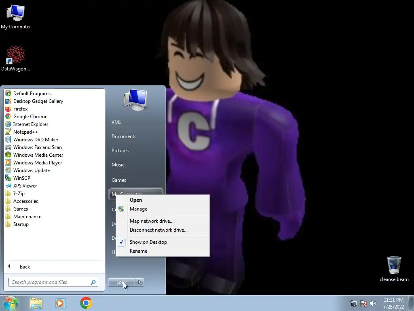Open the taskbar clock and date
414x311 pixels.
pyautogui.click(x=393, y=303)
